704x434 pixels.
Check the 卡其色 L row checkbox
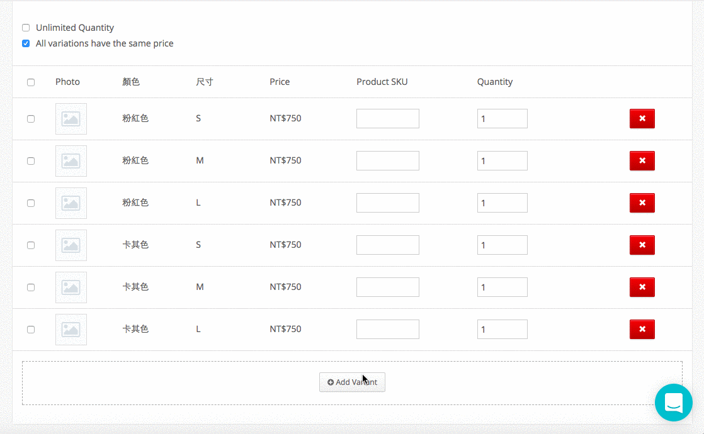[31, 330]
